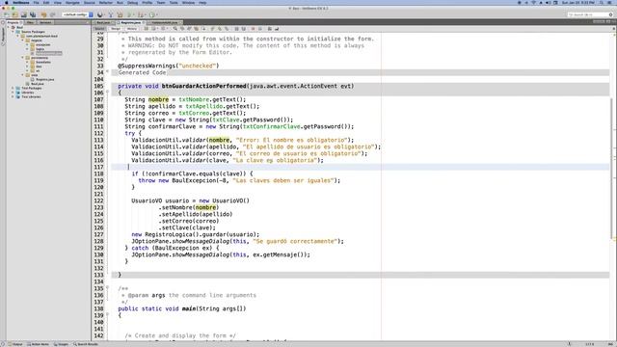Expand the Libraries node
617x347 pixels.
click(x=13, y=93)
